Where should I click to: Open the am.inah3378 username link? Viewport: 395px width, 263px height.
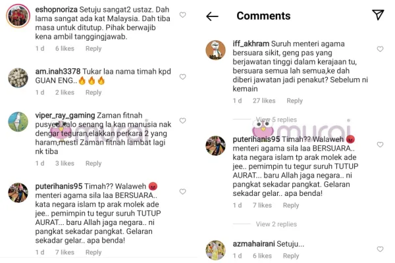click(58, 72)
